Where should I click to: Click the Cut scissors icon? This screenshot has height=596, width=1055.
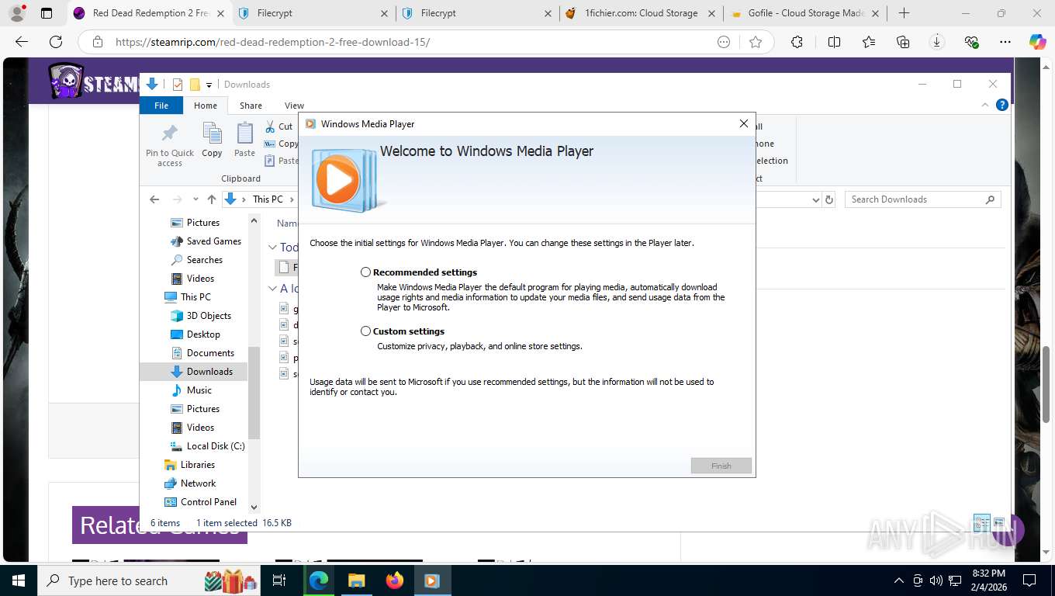point(270,126)
